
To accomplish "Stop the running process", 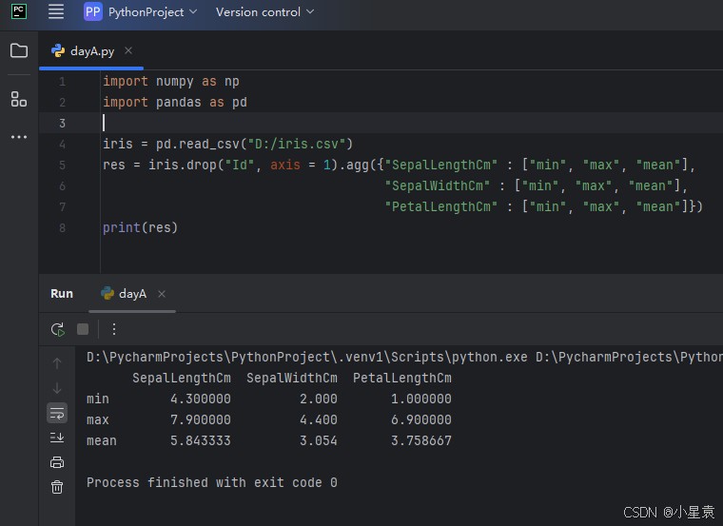I will (83, 329).
